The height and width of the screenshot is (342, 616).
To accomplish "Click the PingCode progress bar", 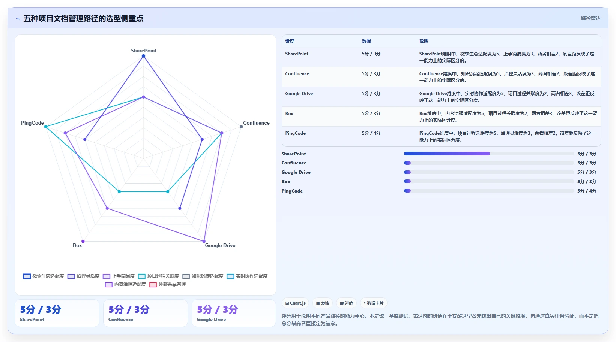I will (x=489, y=191).
